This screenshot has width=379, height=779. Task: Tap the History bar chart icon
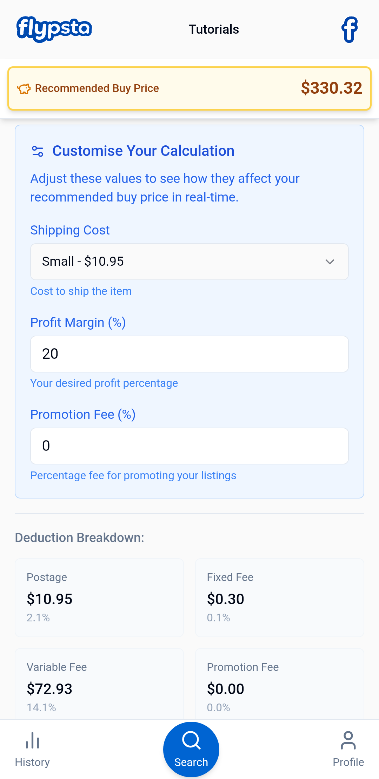33,740
